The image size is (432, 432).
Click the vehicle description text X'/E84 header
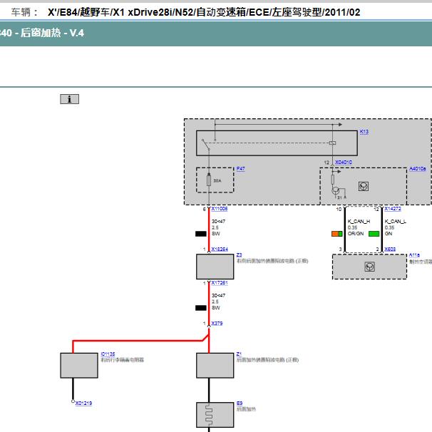(204, 12)
